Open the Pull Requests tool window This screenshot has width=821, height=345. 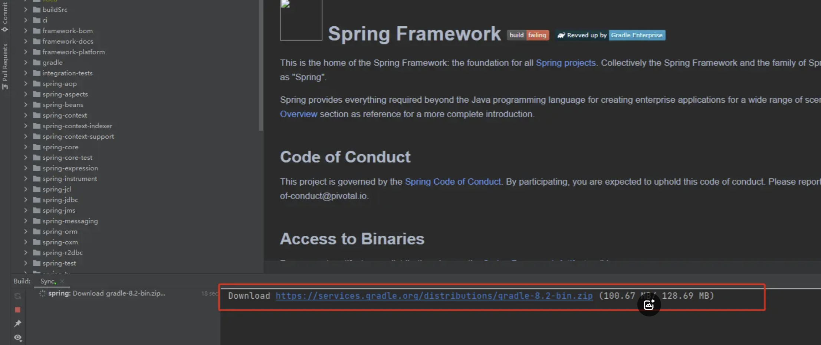click(5, 67)
